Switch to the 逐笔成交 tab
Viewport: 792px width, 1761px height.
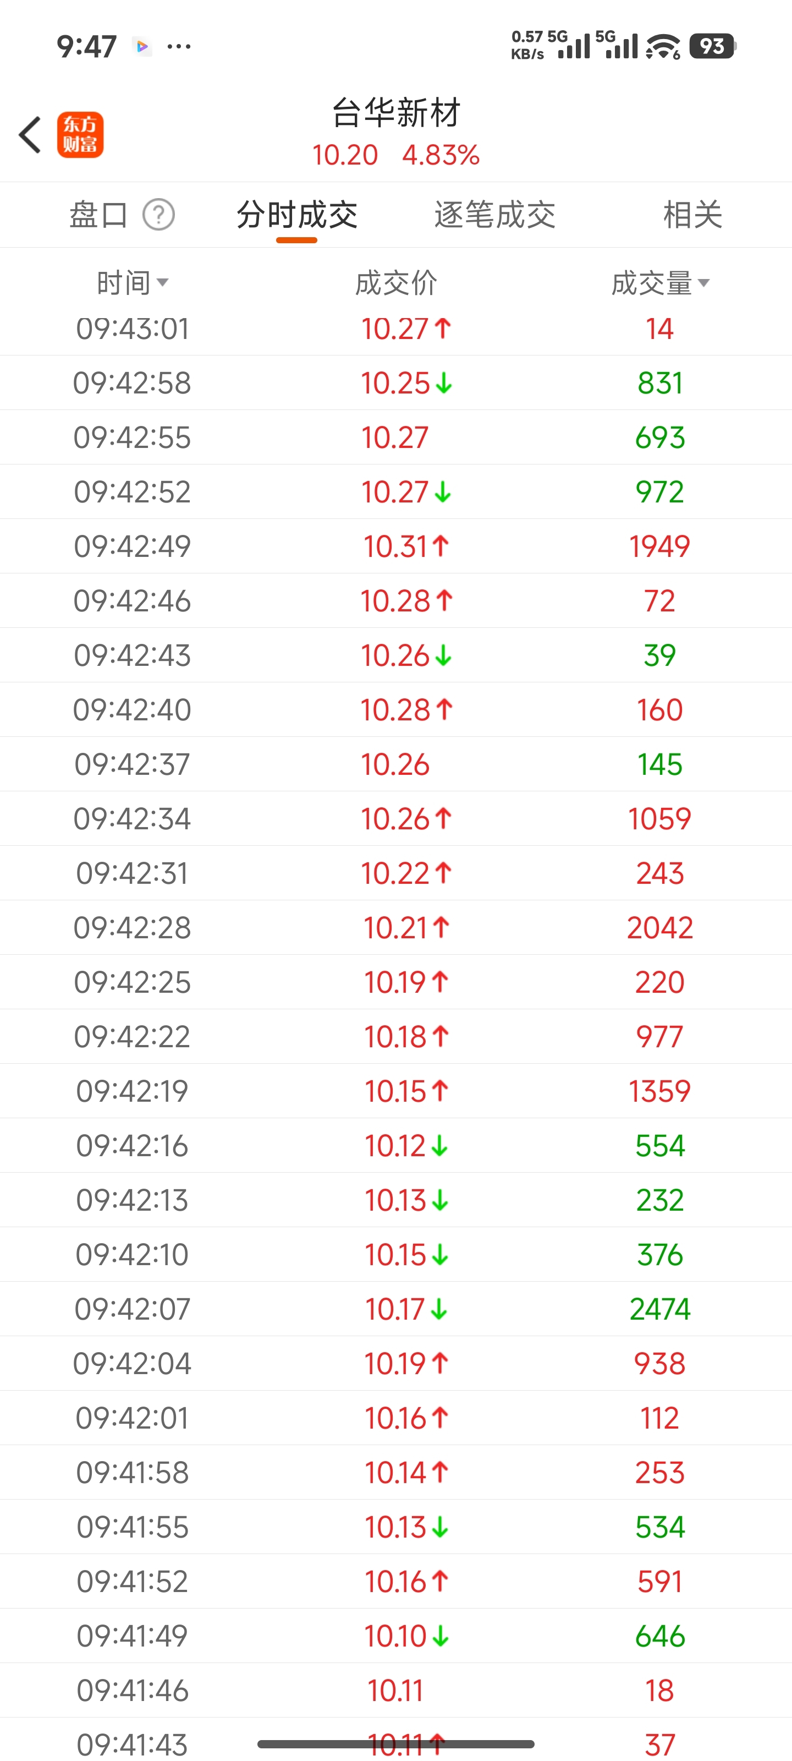(x=495, y=215)
